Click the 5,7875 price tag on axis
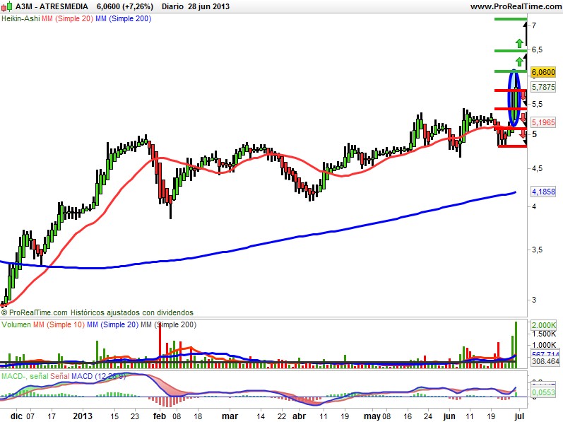Screen dimensions: 563x422 pos(543,87)
